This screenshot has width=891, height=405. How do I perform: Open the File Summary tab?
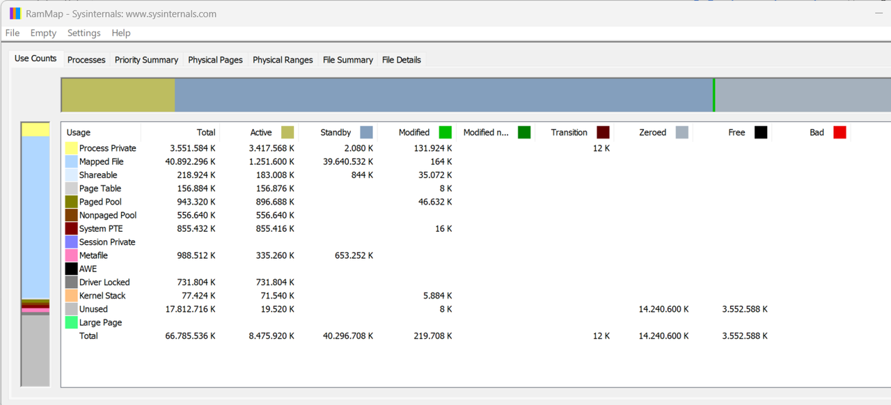pyautogui.click(x=348, y=60)
